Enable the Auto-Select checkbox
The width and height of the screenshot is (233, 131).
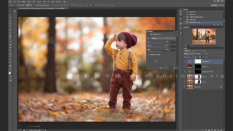(17, 5)
